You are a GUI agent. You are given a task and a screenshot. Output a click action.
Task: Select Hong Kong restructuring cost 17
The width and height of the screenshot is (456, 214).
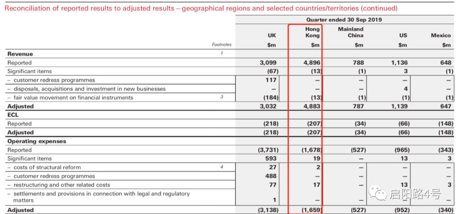(317, 185)
